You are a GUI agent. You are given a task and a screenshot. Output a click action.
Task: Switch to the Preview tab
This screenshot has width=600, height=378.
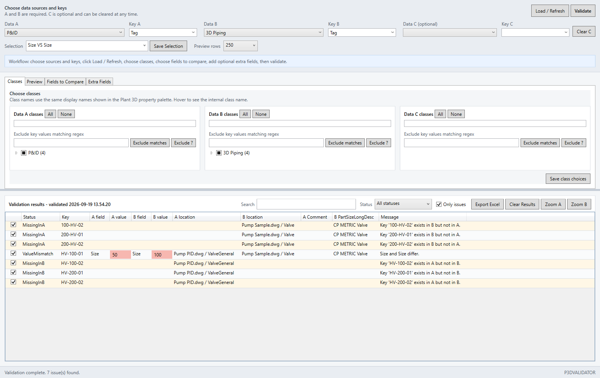point(34,82)
